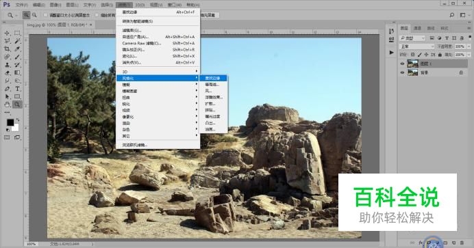
Task: Open the History panel icon
Action: point(392,31)
